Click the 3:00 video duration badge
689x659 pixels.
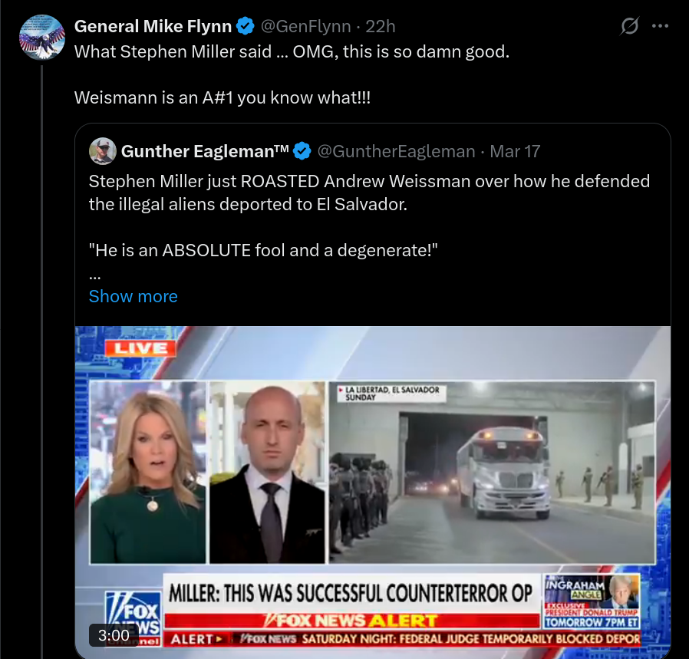[x=114, y=635]
